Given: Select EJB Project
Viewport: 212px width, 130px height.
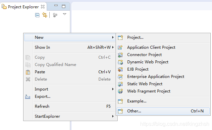Looking at the screenshot, I should click(163, 69).
